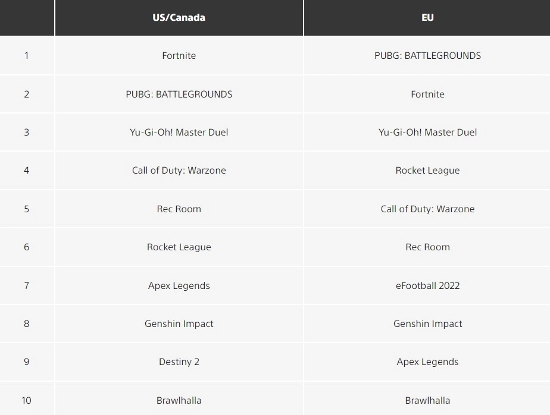Click Apex Legends under US/Canada
Image resolution: width=550 pixels, height=415 pixels.
click(x=179, y=285)
